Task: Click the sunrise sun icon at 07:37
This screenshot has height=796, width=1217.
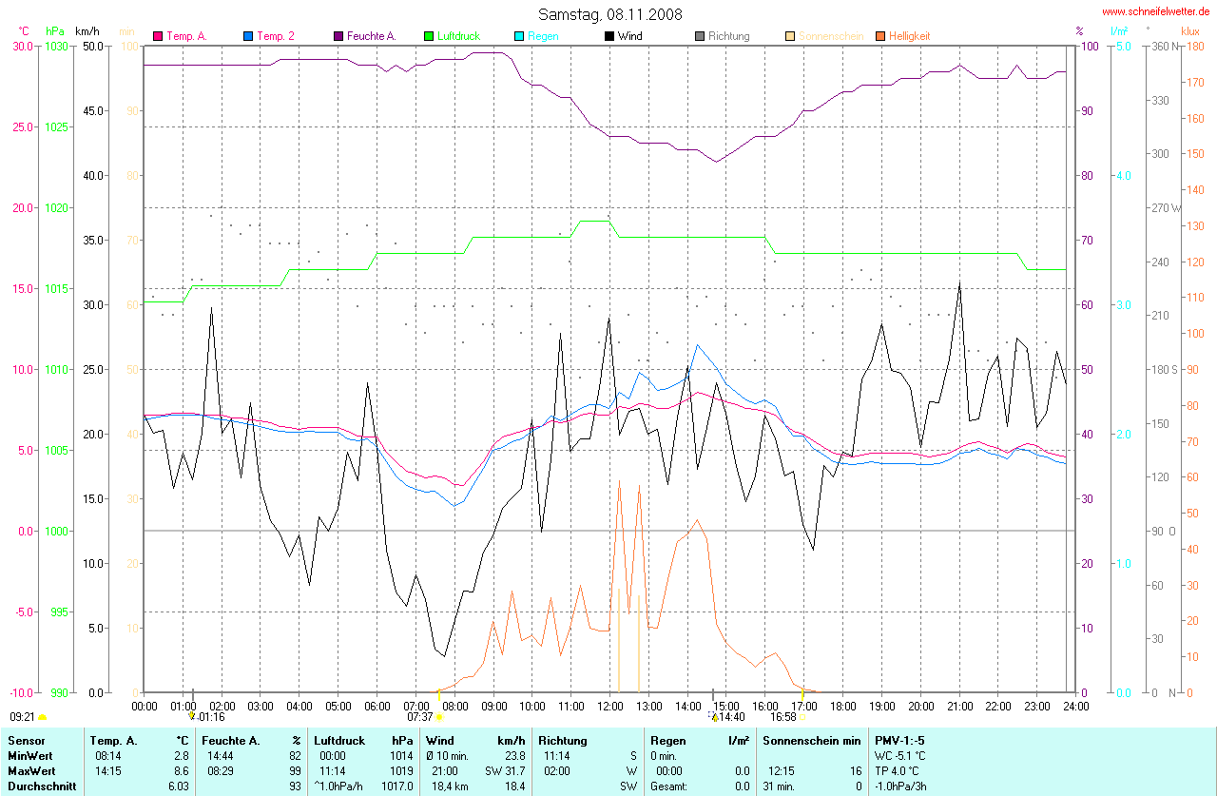Action: click(x=439, y=717)
